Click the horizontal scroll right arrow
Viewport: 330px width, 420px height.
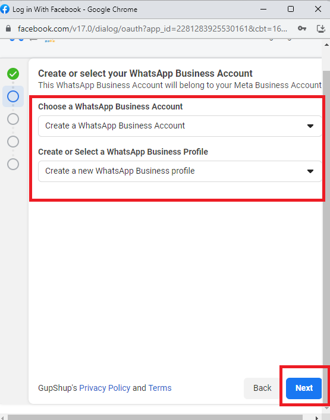317,418
